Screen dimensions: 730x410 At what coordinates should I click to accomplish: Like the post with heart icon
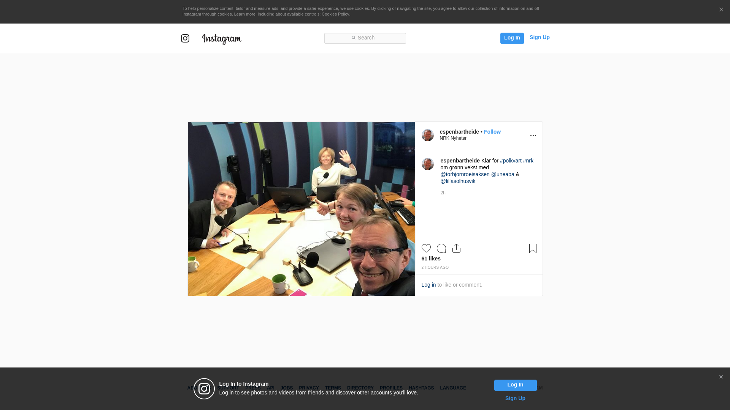pos(426,248)
